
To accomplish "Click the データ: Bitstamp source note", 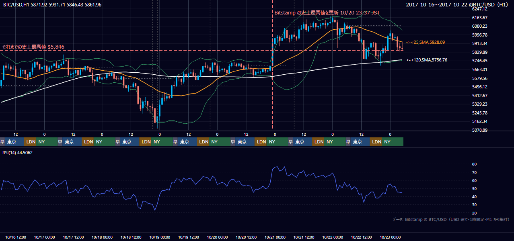I will 451,219.
